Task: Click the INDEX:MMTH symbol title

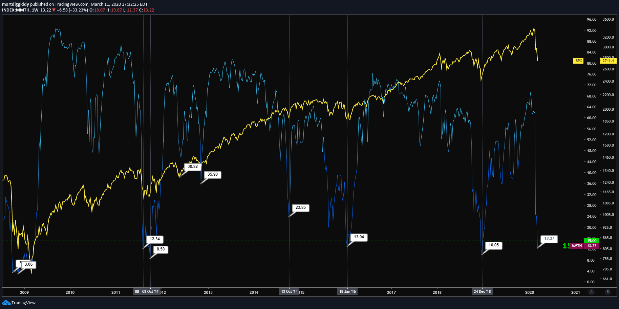Action: pos(16,10)
